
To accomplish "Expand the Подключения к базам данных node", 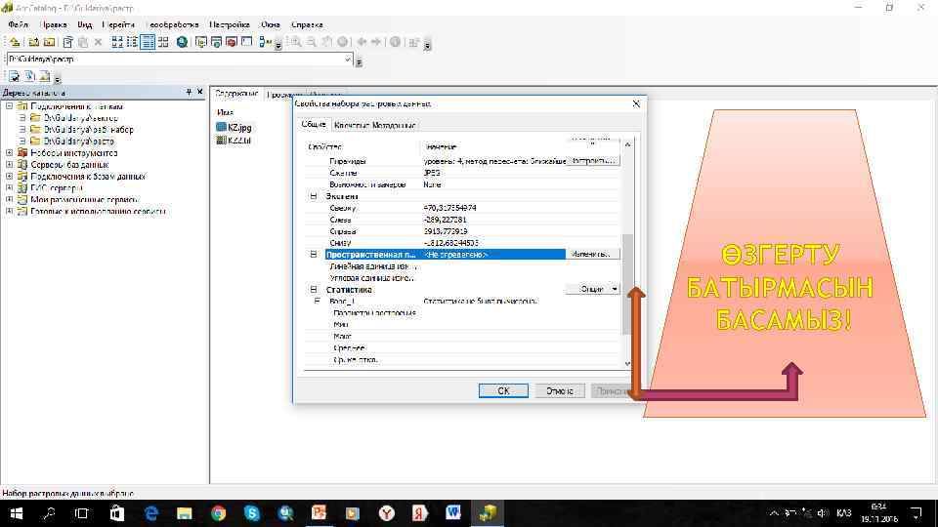I will click(x=10, y=177).
